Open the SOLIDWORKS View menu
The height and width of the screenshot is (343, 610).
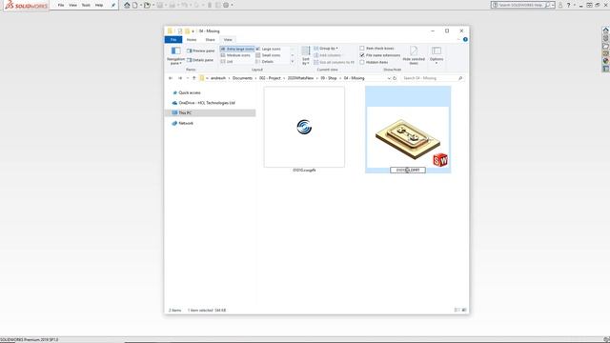pos(72,5)
